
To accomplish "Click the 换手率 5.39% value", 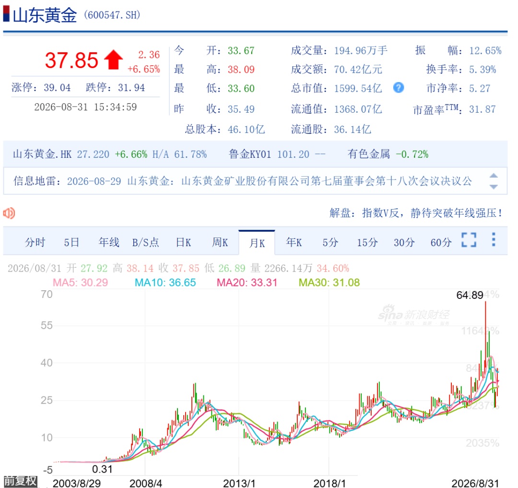I will coord(483,70).
